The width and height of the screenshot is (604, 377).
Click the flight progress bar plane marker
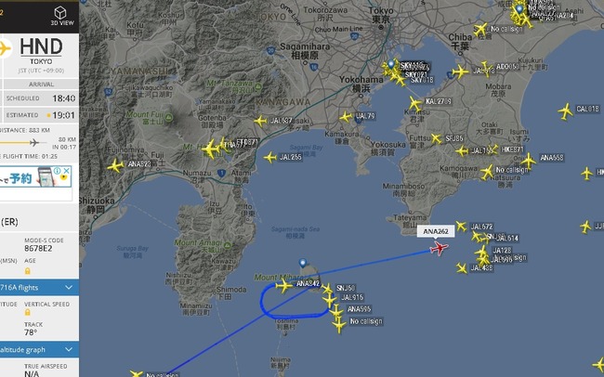(x=34, y=143)
